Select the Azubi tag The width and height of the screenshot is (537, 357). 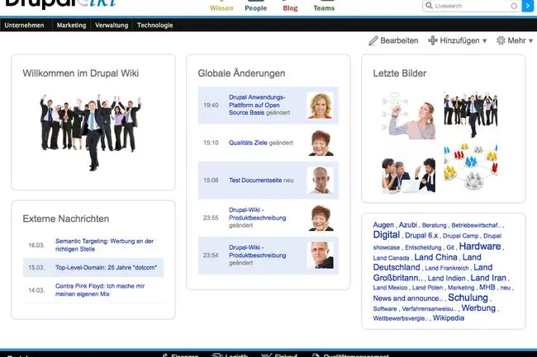(x=408, y=225)
